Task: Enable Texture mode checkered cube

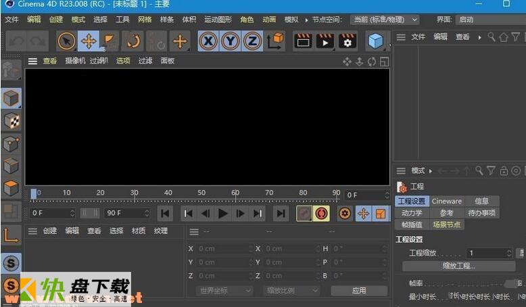Action: tap(11, 121)
